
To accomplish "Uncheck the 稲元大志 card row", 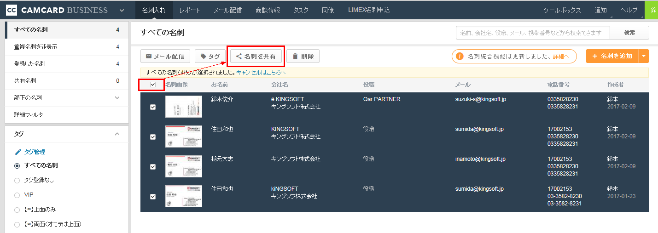I will [x=153, y=166].
